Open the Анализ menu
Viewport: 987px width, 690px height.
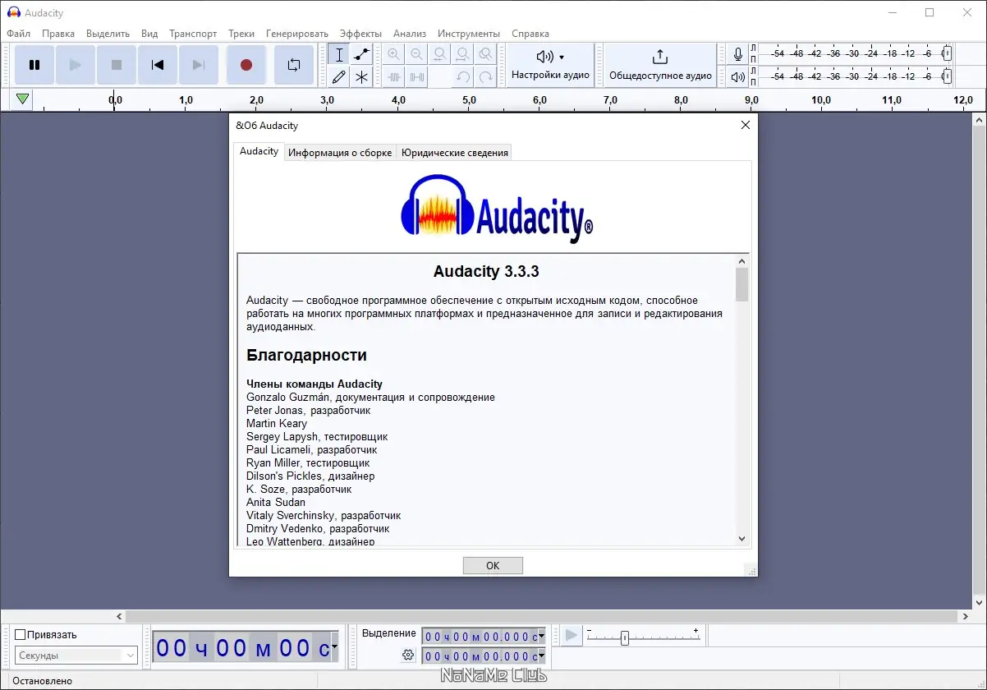click(x=410, y=34)
